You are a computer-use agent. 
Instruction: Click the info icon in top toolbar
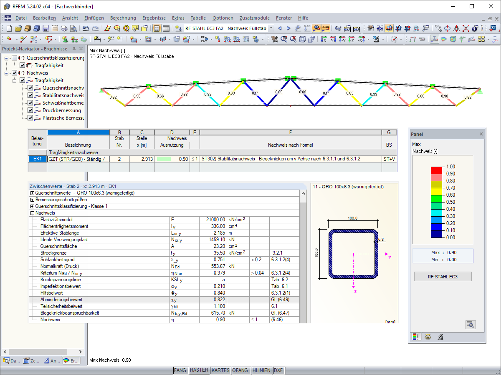click(x=475, y=28)
